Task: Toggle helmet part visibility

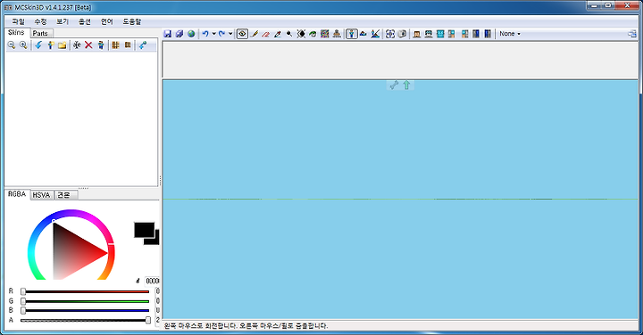Action: 429,34
